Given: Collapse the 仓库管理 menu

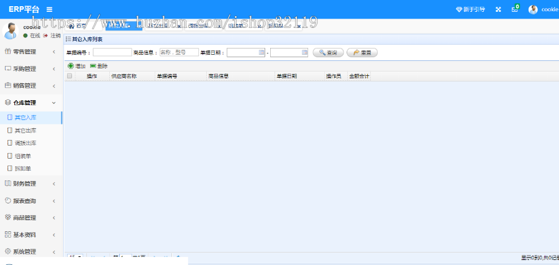Looking at the screenshot, I should coord(31,103).
